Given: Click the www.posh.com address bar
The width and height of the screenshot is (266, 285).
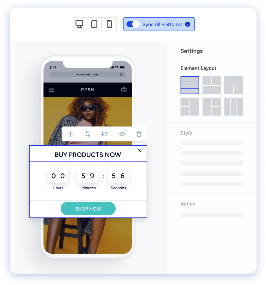Looking at the screenshot, I should pos(87,74).
